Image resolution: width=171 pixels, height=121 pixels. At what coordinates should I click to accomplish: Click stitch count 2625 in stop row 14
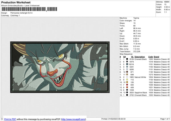(131, 93)
